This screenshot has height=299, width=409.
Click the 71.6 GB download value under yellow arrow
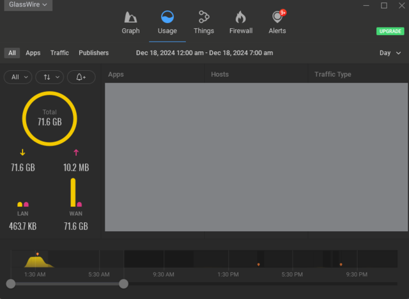(23, 167)
